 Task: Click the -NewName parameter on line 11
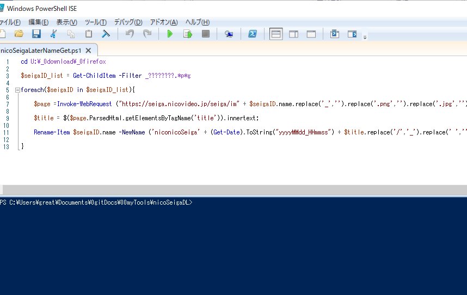[132, 132]
